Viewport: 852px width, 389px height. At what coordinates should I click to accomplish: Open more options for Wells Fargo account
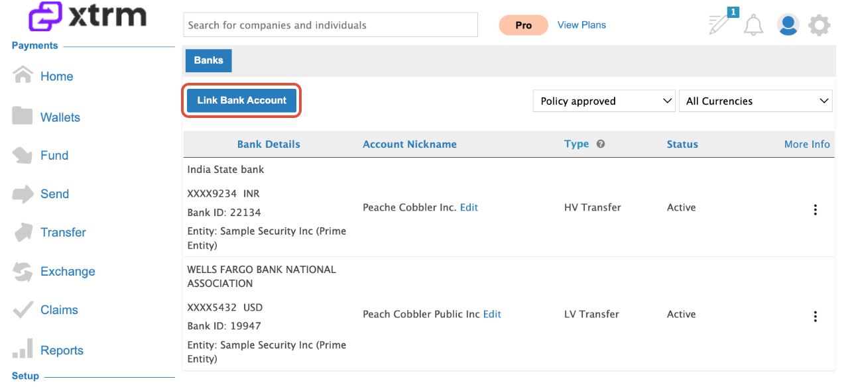pyautogui.click(x=815, y=316)
